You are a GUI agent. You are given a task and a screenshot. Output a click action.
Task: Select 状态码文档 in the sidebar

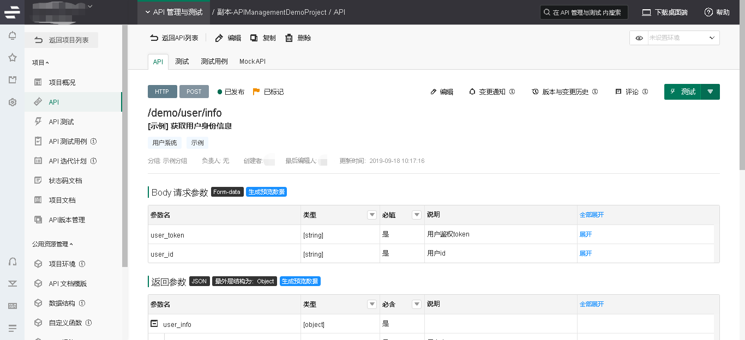(x=65, y=180)
